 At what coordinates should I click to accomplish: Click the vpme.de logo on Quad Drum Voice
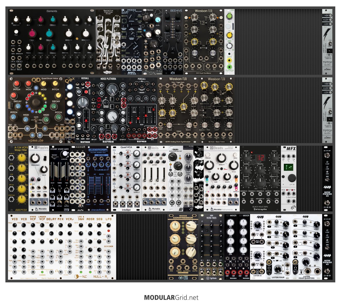coord(36,141)
